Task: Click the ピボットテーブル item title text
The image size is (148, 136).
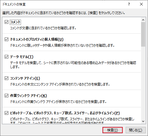Action: click(65, 113)
